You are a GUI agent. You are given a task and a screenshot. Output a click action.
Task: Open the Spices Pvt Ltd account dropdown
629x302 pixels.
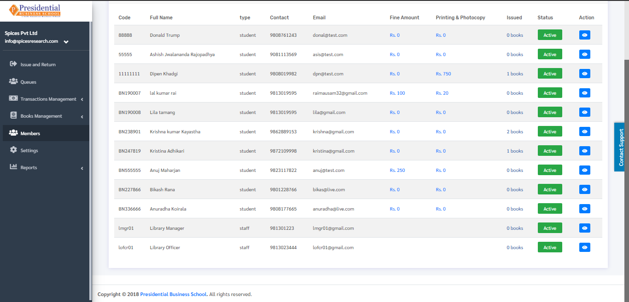[x=66, y=42]
